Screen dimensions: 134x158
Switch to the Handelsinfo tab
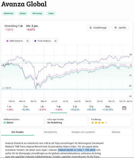point(50,132)
